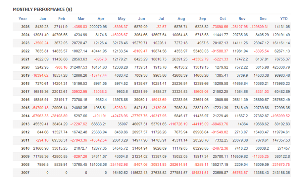The height and width of the screenshot is (179, 298).
Task: Click the Jun column header
Action: click(x=141, y=18)
